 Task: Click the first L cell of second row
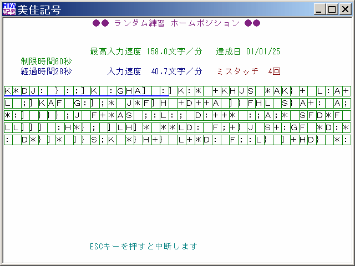(7, 103)
